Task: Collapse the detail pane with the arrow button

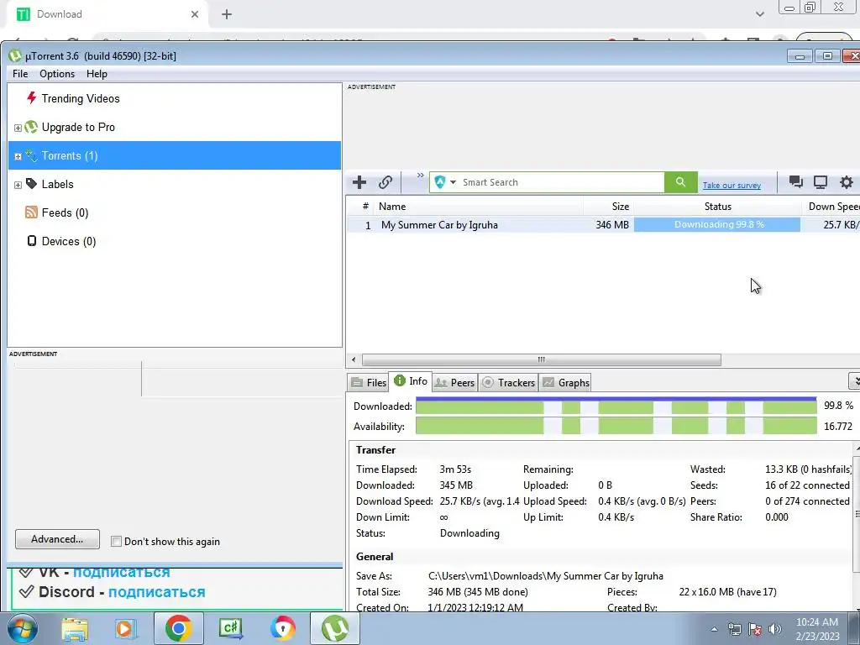Action: click(x=854, y=380)
